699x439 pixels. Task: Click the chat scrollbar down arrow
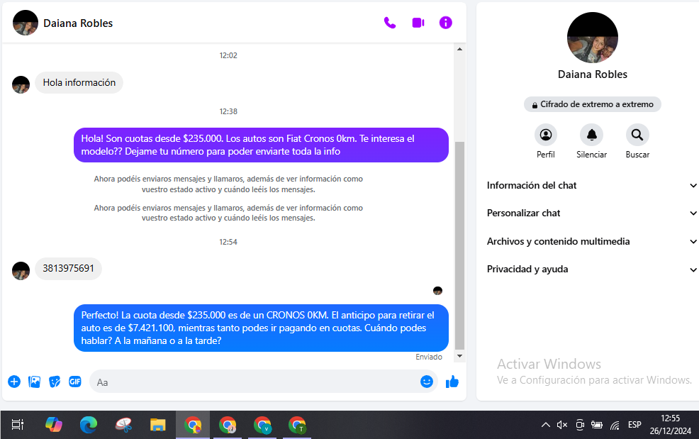[459, 356]
